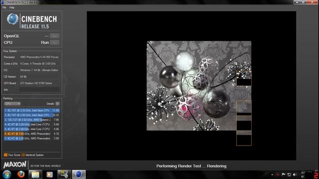This screenshot has height=179, width=319.
Task: Click the taskbar clock
Action: point(306,175)
